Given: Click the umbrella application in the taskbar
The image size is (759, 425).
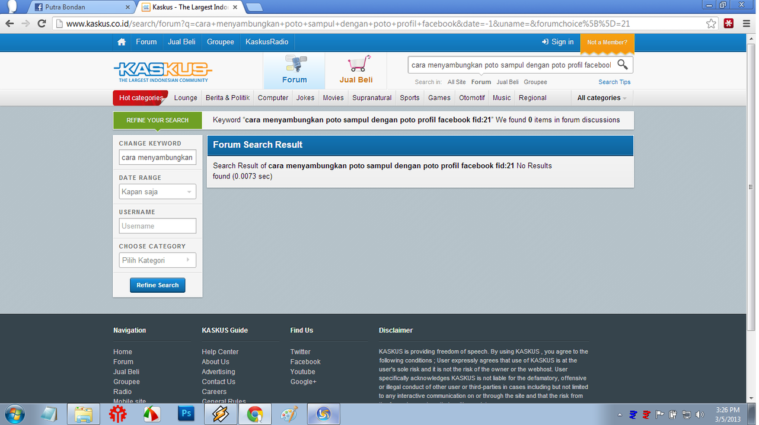Looking at the screenshot, I should pyautogui.click(x=152, y=414).
